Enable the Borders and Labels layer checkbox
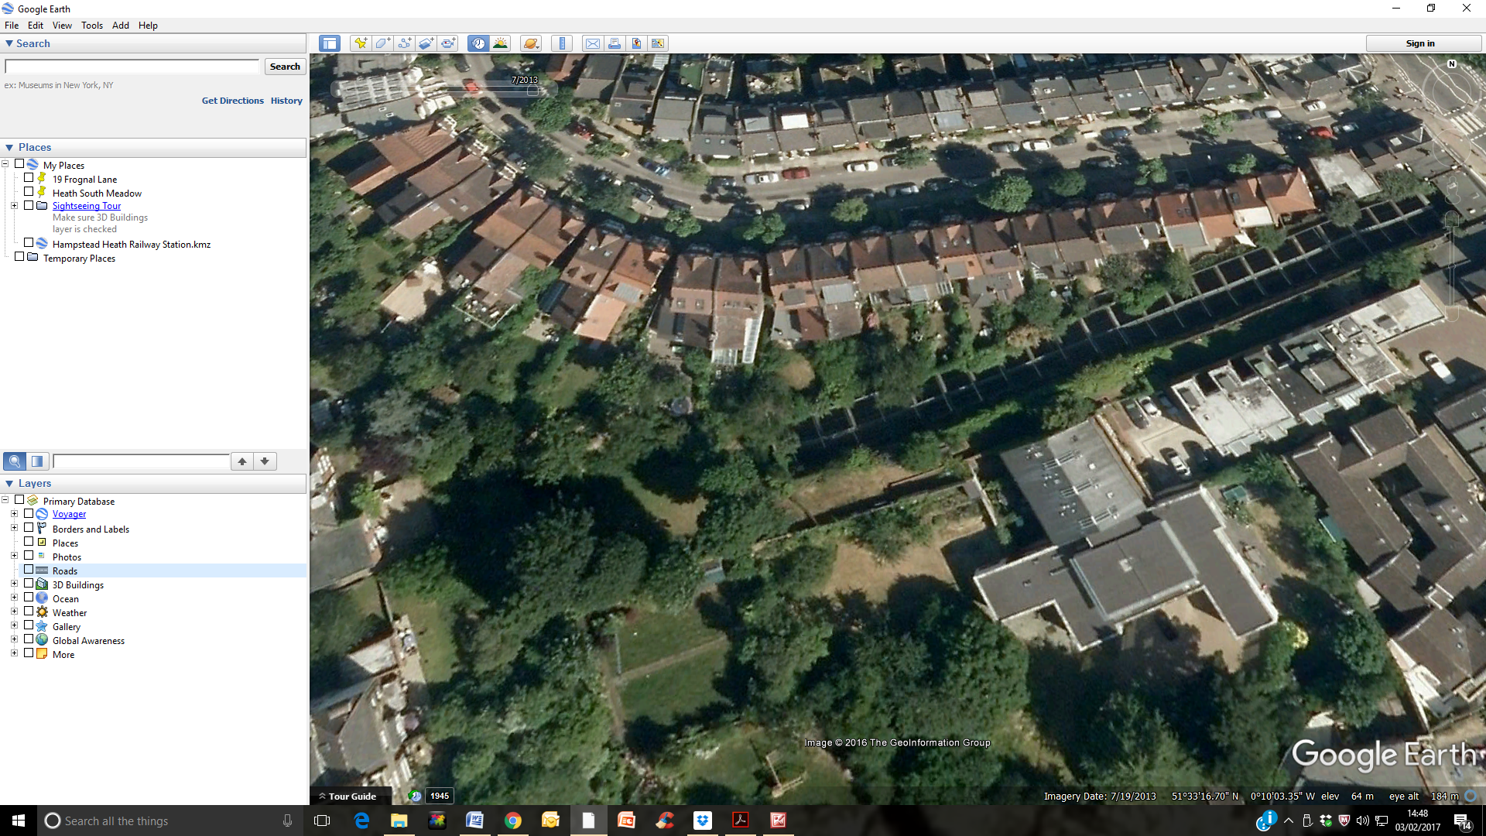Image resolution: width=1486 pixels, height=836 pixels. pos(29,528)
